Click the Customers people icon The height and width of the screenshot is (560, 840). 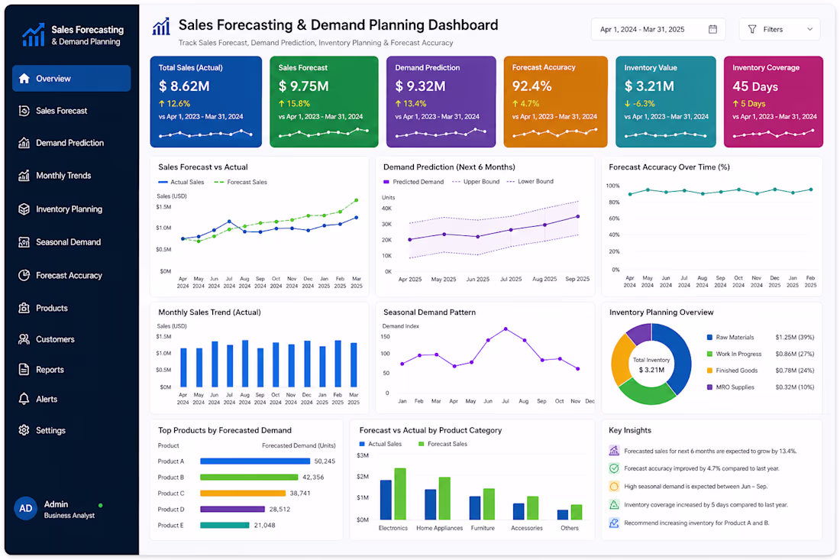click(24, 339)
